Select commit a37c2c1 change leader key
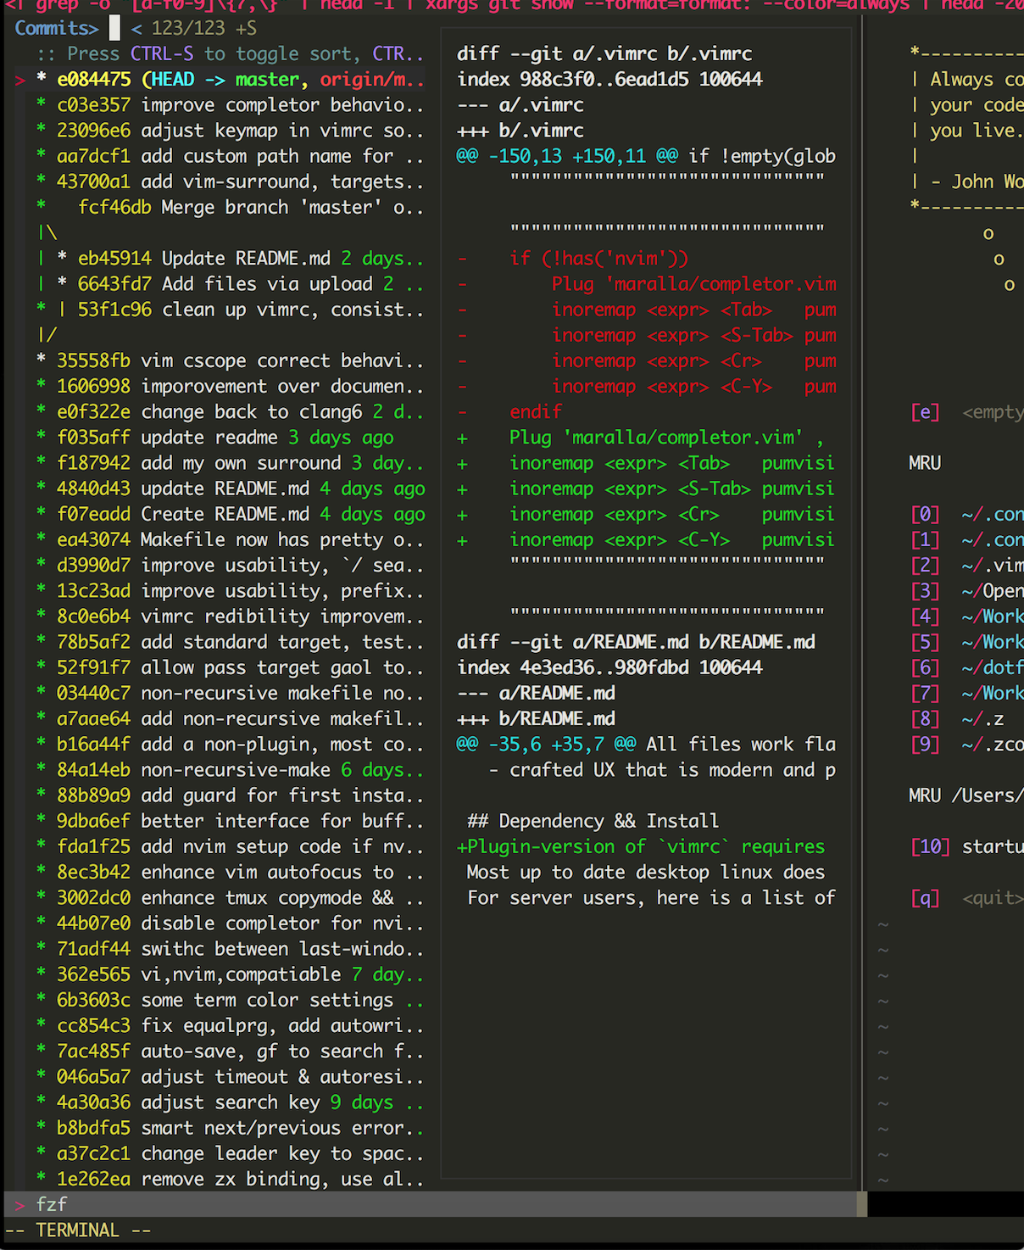 click(x=229, y=1153)
